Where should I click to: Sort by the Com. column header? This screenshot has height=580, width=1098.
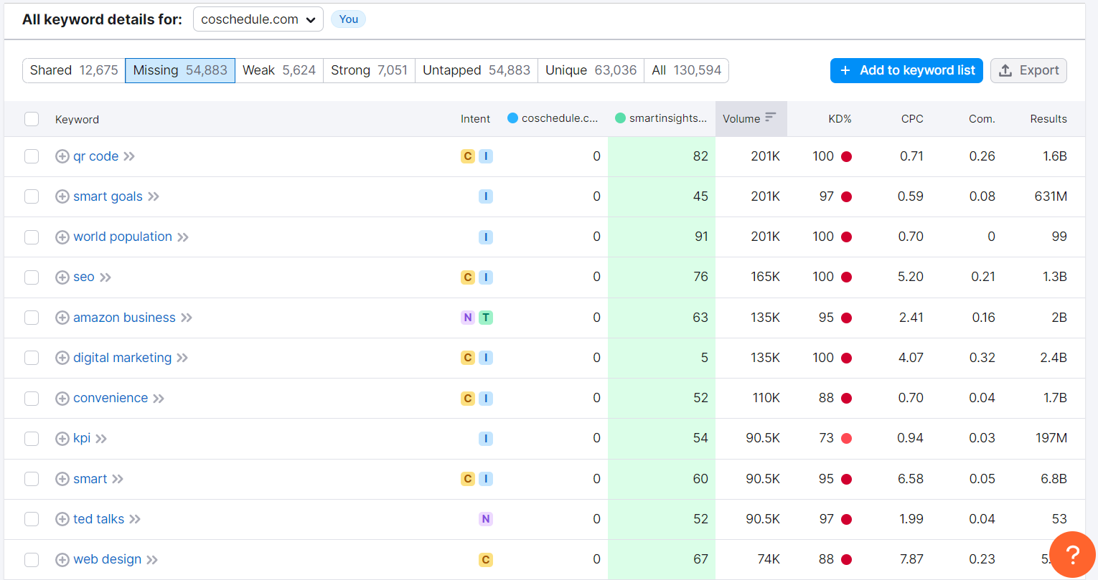point(982,119)
